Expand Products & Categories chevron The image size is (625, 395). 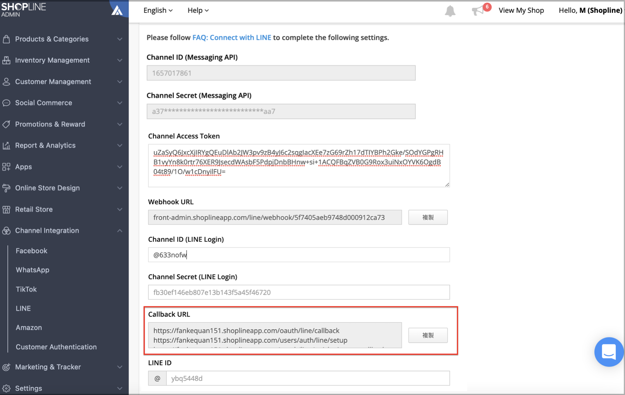[x=120, y=39]
